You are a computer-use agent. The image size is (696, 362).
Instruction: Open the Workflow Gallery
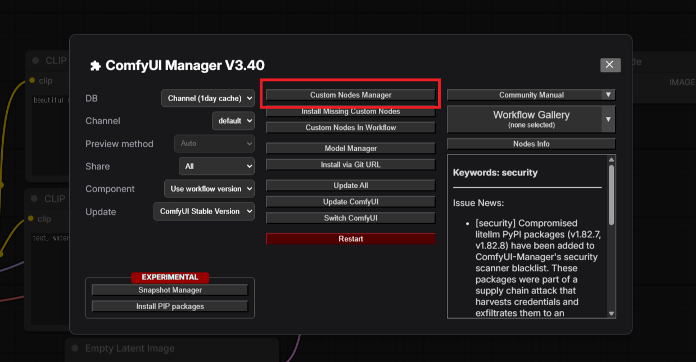524,119
